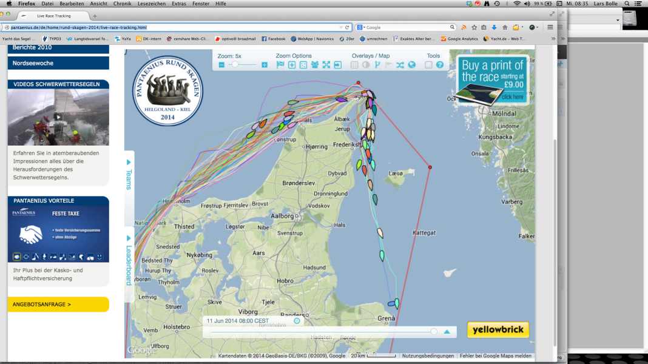Tick the empty Tools checkbox

[x=428, y=65]
